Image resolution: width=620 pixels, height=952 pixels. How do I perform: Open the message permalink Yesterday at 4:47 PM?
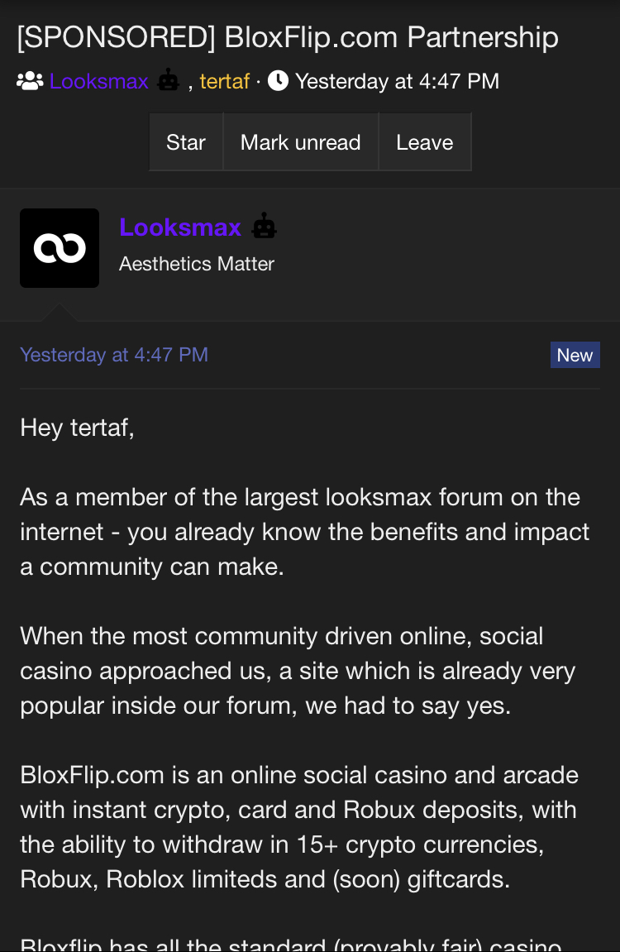coord(114,355)
